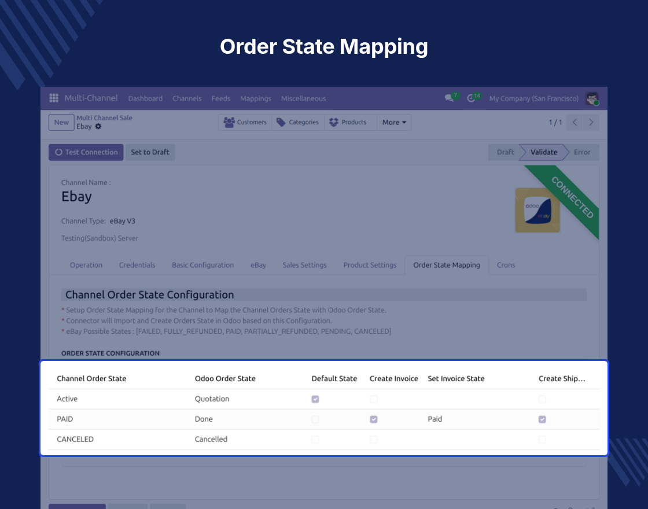Click the Cancelled Odoo state cell

pos(211,439)
